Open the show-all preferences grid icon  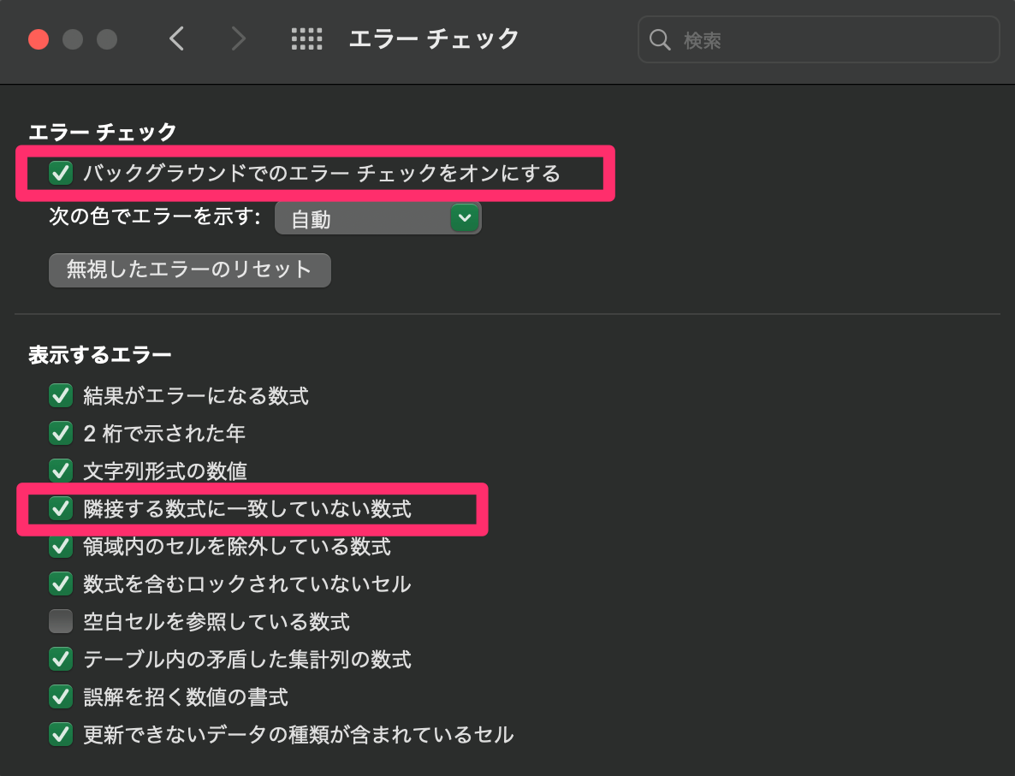point(307,39)
